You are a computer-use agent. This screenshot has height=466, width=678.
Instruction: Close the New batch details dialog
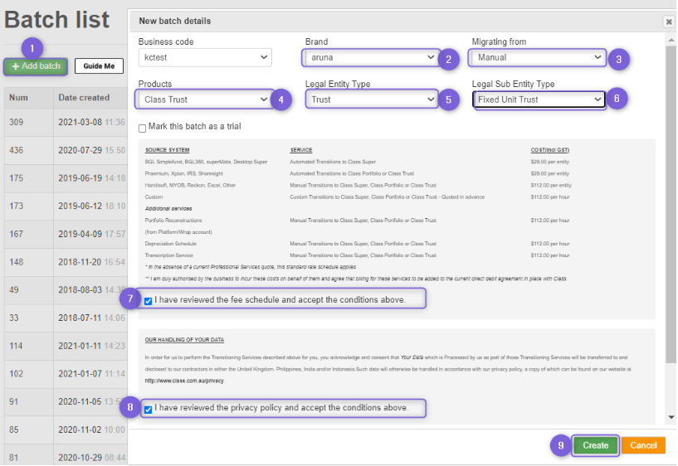point(669,22)
